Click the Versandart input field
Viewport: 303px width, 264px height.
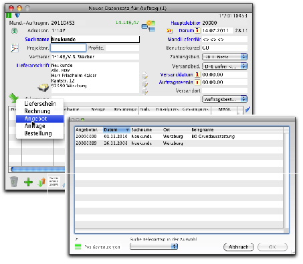225,90
